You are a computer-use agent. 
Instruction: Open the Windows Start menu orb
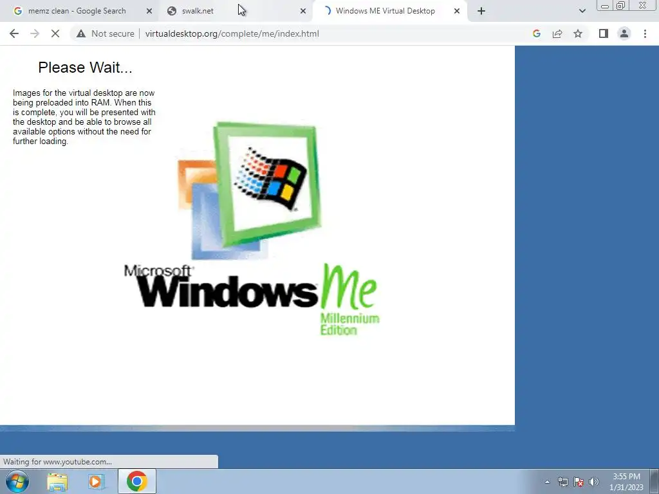[17, 481]
